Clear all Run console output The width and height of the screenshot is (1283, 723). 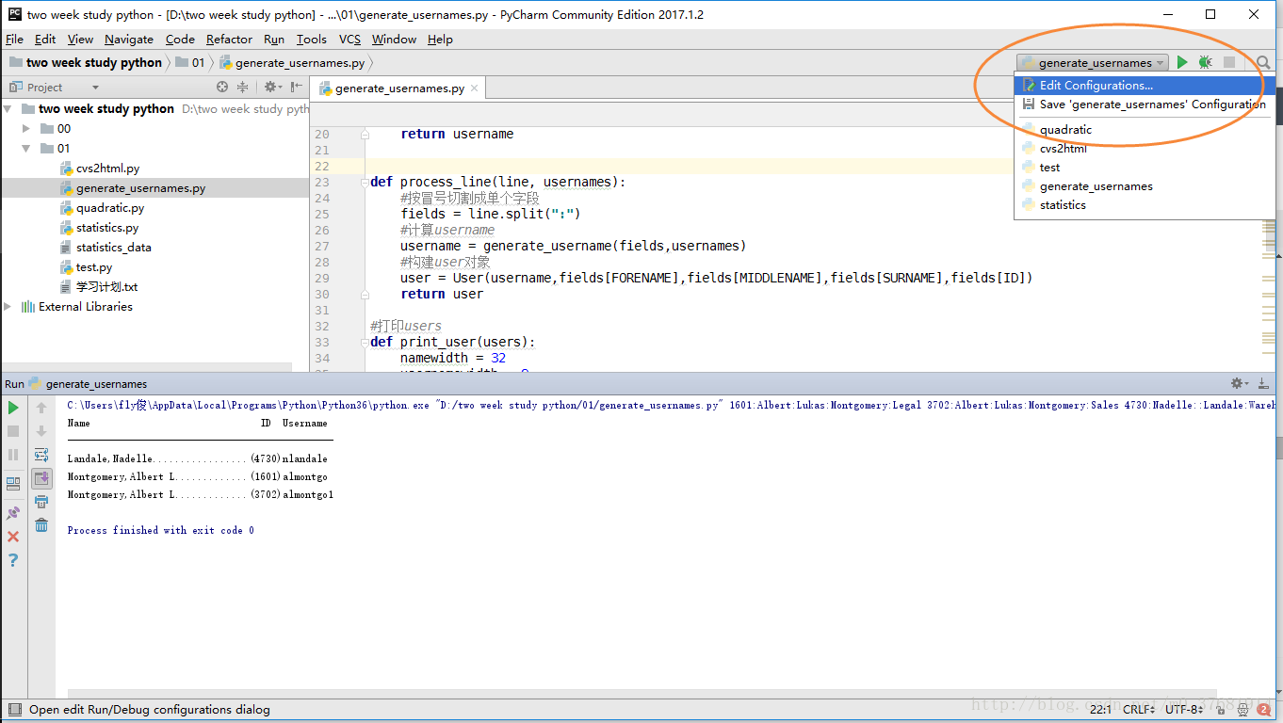click(x=41, y=525)
